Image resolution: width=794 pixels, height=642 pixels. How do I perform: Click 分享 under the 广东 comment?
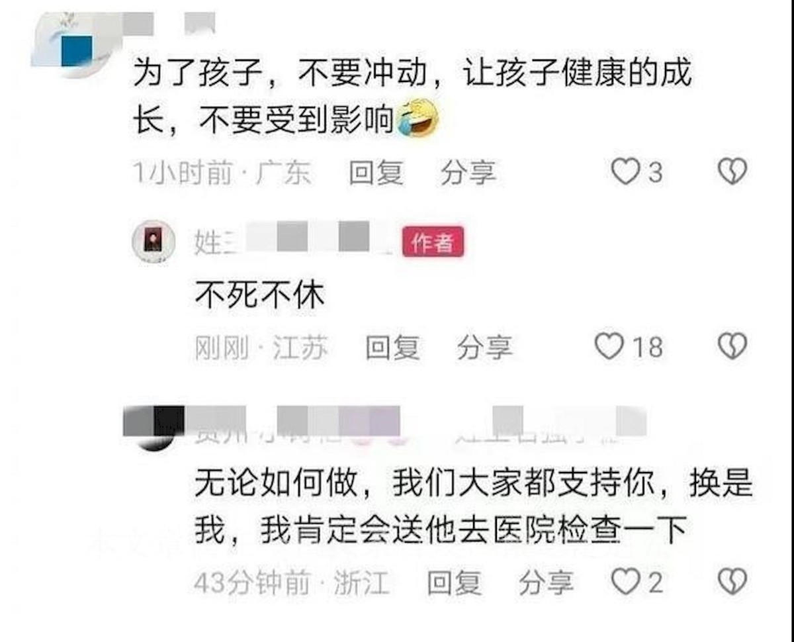click(468, 173)
